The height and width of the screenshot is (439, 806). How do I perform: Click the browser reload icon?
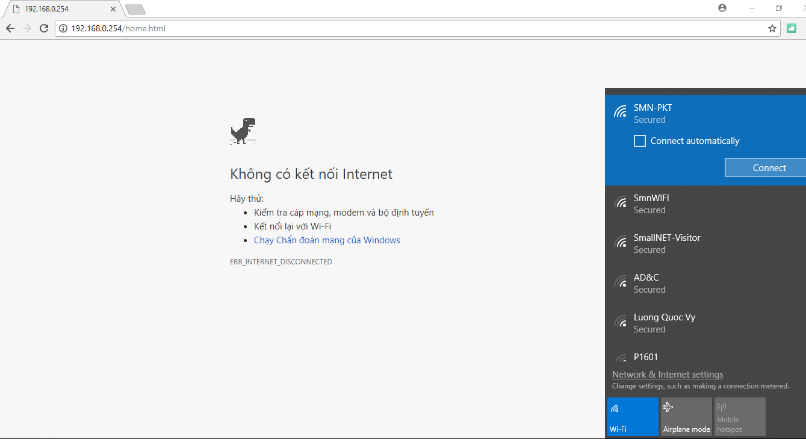[43, 28]
